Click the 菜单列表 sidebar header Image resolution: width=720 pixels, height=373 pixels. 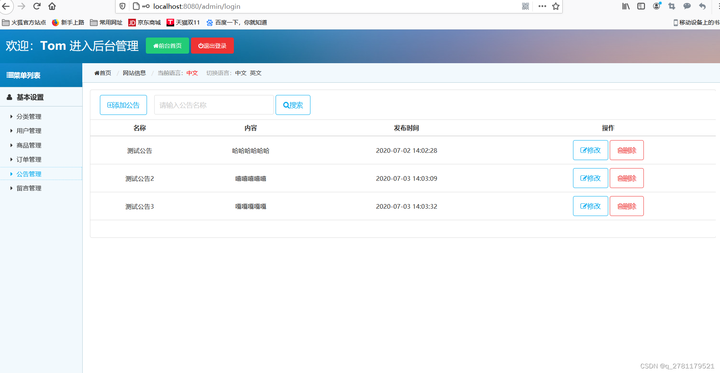point(41,75)
